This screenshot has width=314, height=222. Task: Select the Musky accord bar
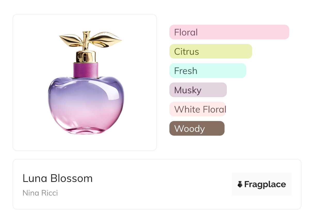pyautogui.click(x=198, y=90)
